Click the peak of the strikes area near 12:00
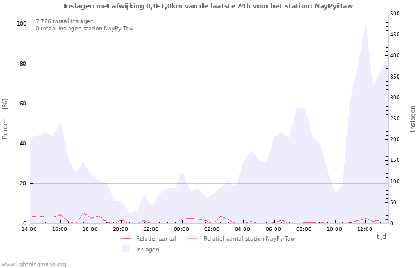 click(x=365, y=24)
